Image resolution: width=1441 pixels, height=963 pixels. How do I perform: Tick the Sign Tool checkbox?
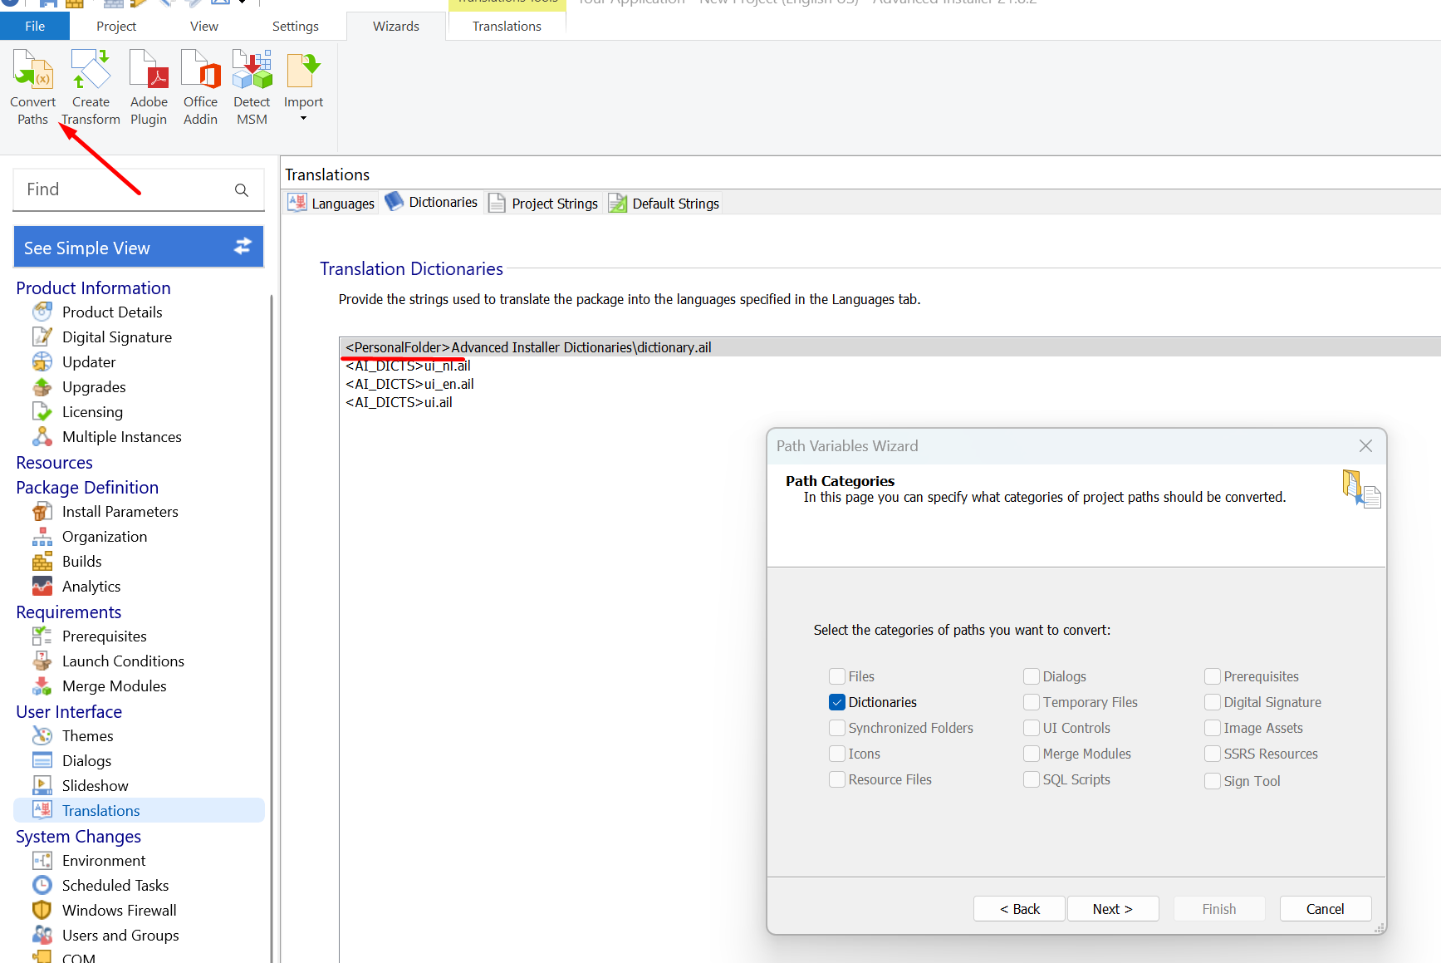click(x=1213, y=781)
